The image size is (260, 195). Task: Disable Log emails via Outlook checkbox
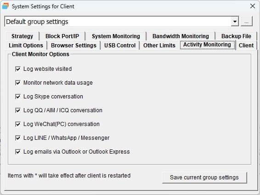pos(18,151)
